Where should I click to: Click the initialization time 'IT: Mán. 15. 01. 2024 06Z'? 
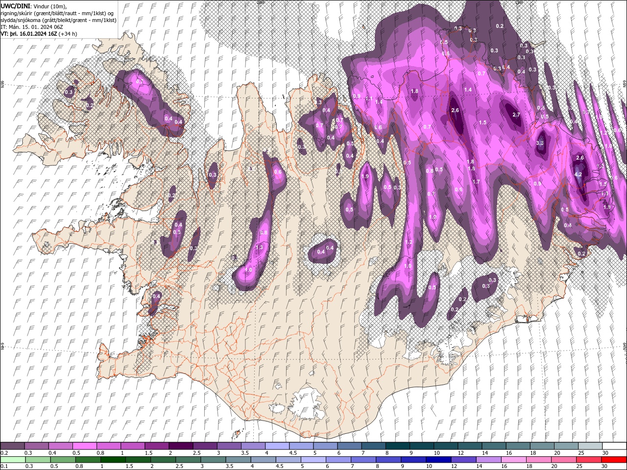32,26
